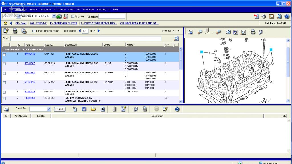This screenshot has height=164, width=292.
Task: Click the blue back arrow in the breadcrumb bar
Action: (x=11, y=23)
